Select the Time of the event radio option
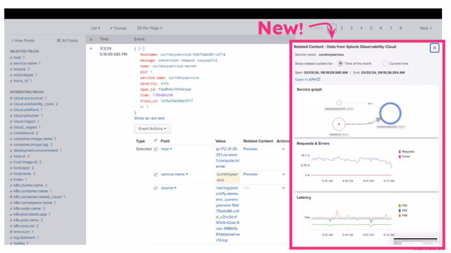Screen dimensions: 451x253 point(341,63)
